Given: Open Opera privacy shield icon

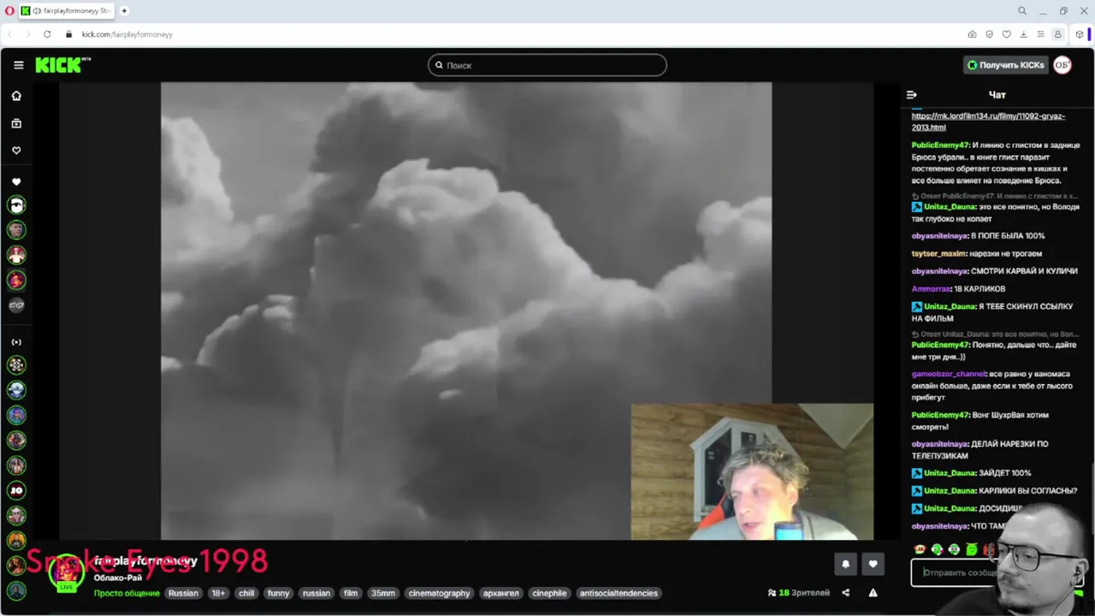Looking at the screenshot, I should click(x=989, y=34).
